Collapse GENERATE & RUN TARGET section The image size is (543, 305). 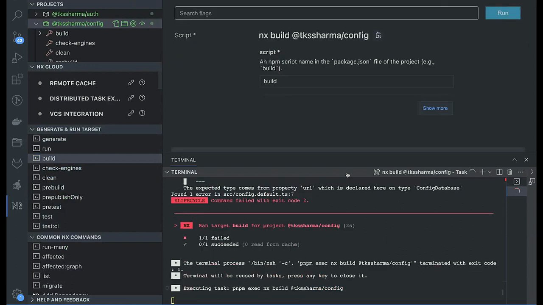(32, 129)
